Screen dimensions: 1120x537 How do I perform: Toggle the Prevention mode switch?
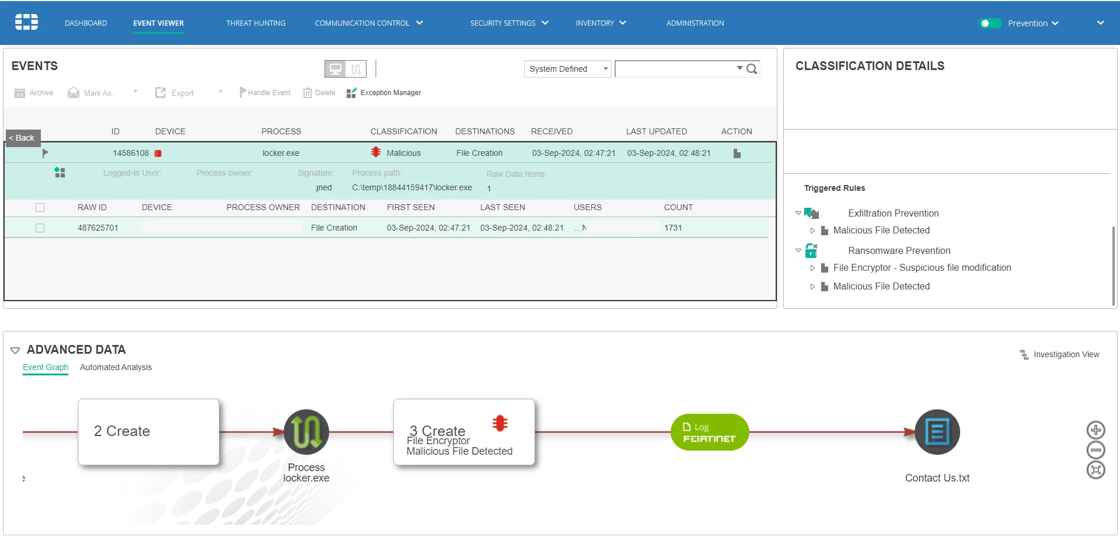point(990,23)
